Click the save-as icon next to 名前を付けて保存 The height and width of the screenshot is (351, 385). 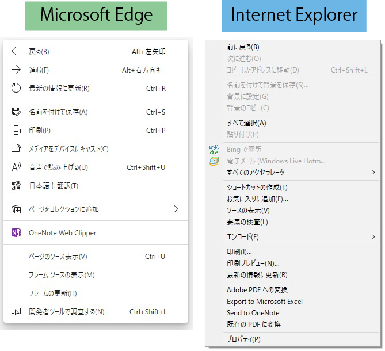pyautogui.click(x=16, y=112)
